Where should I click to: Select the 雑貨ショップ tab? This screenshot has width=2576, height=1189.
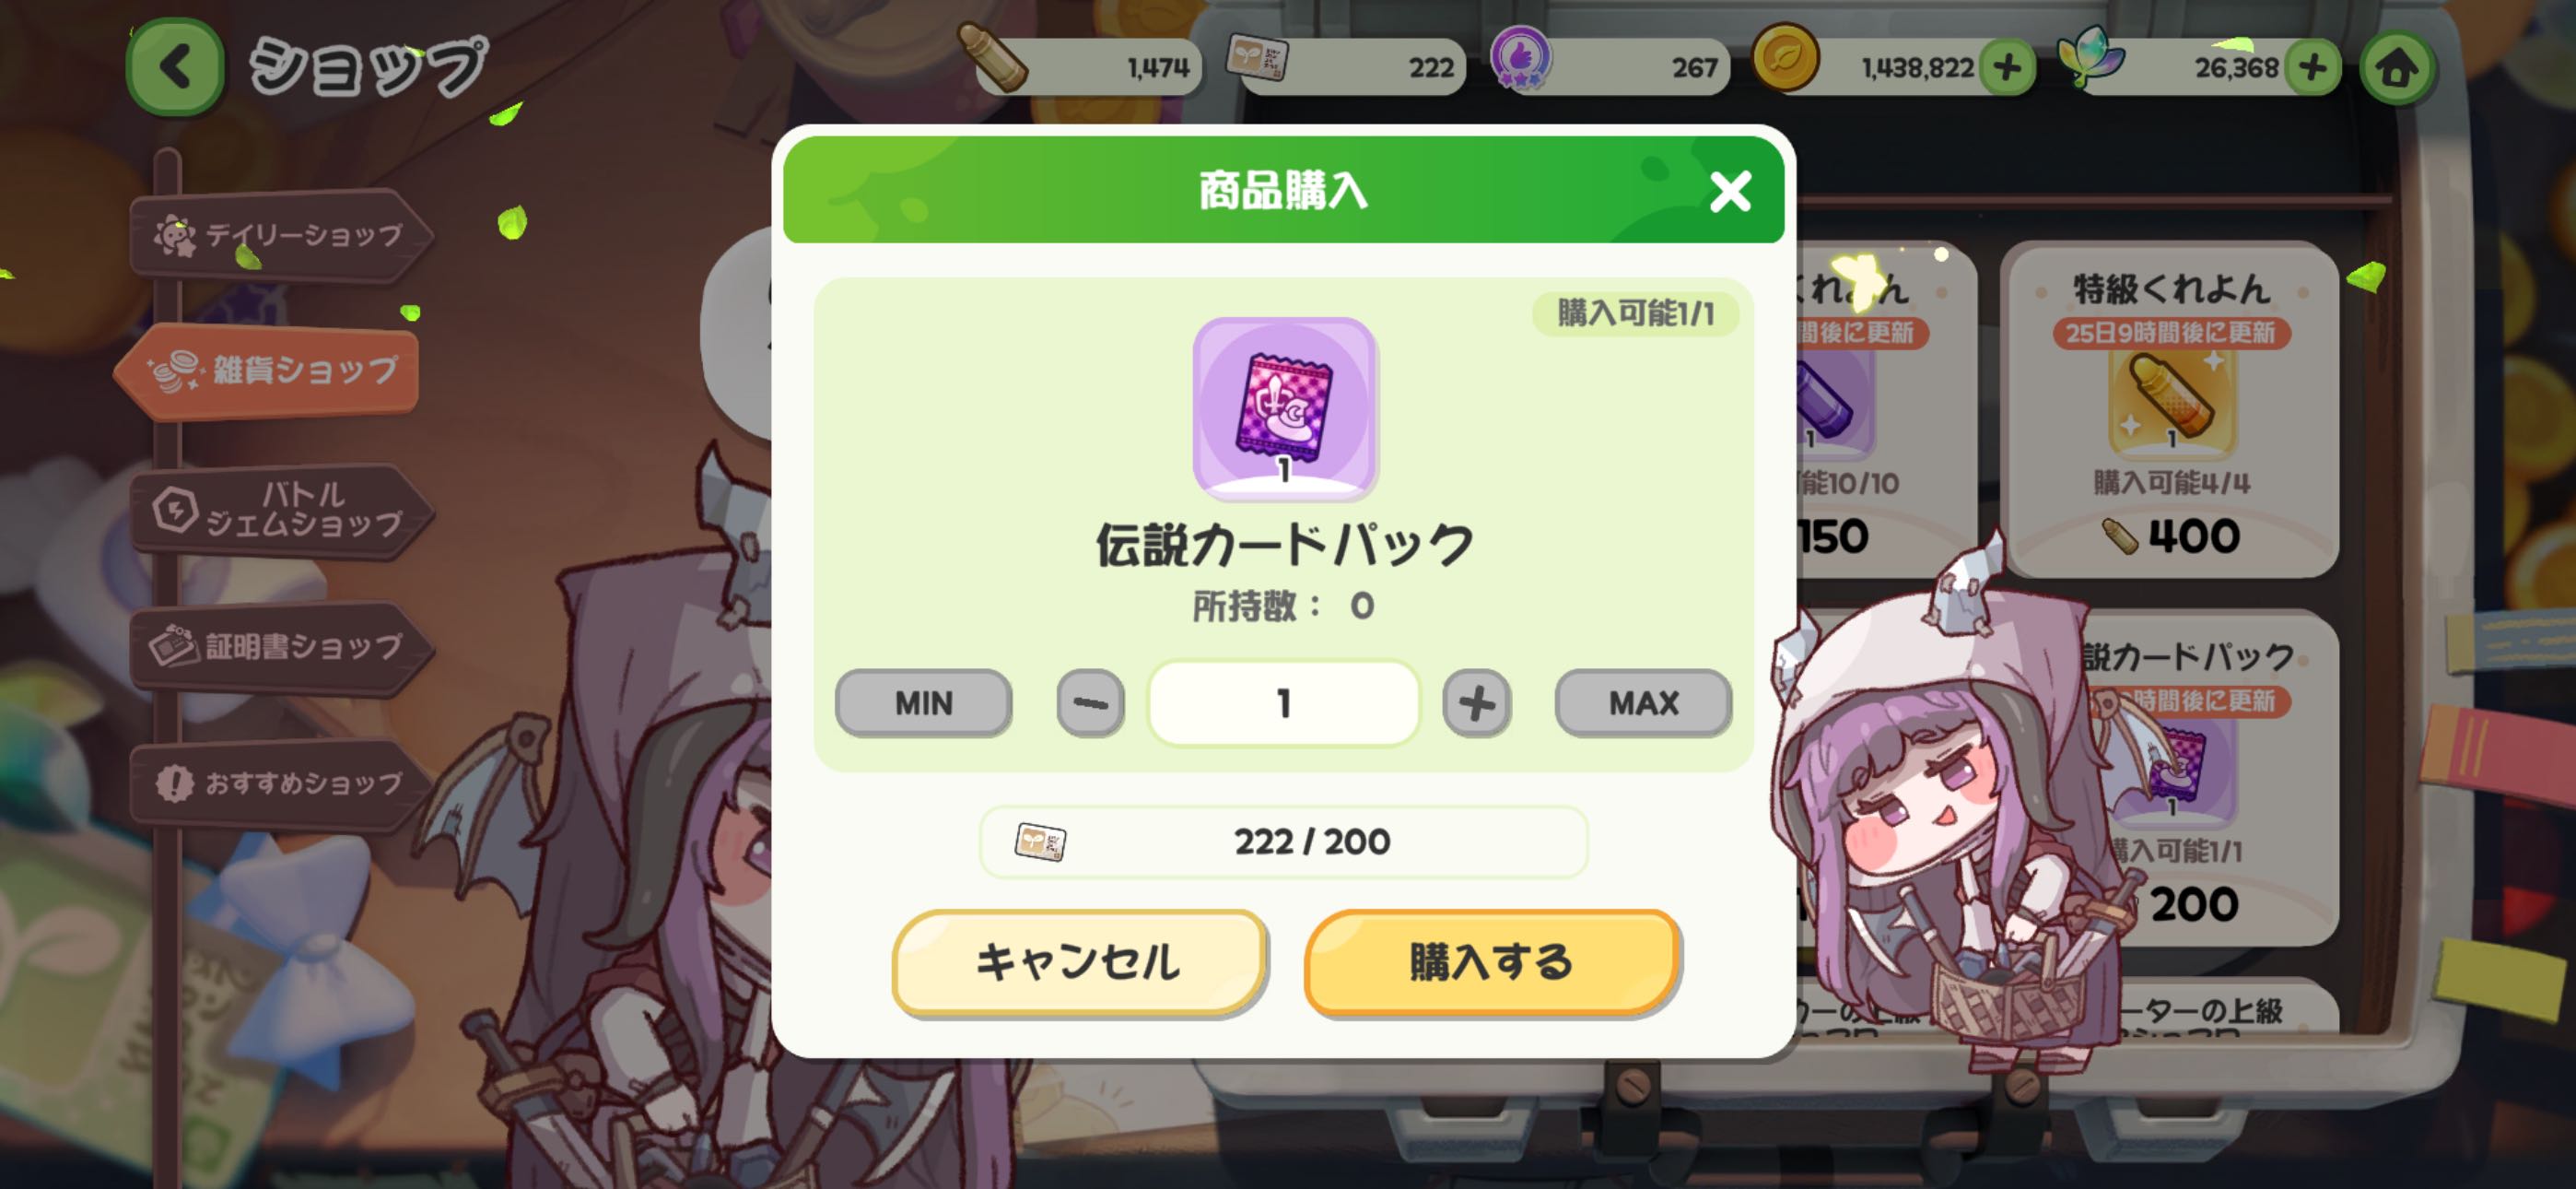(x=270, y=371)
